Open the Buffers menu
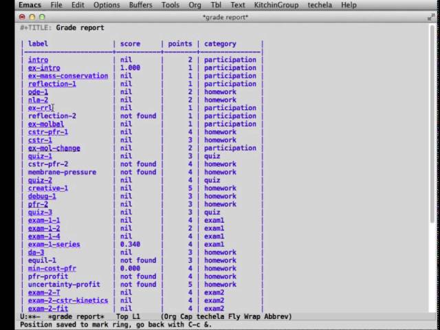Viewport: 440px width, 330px height. point(140,5)
